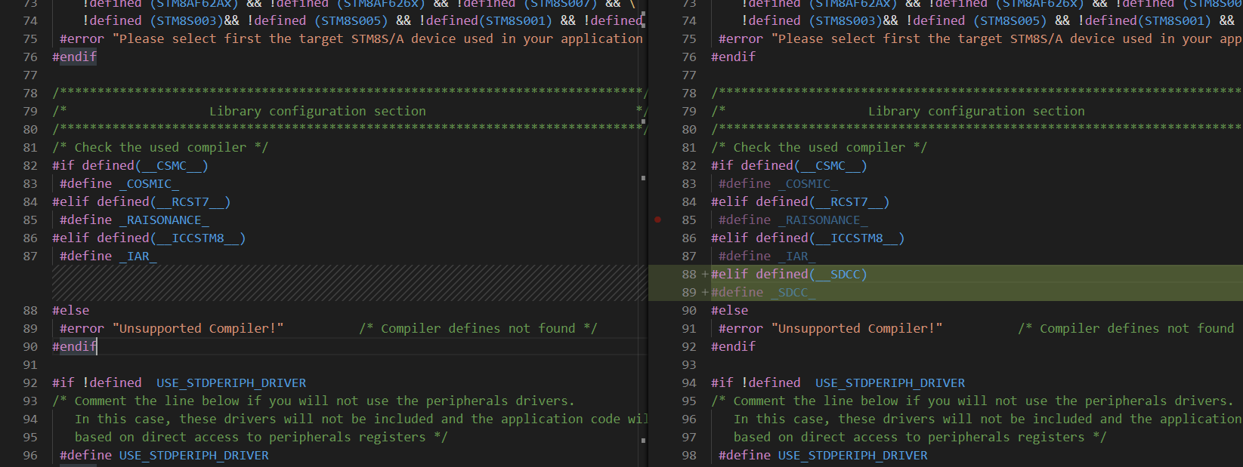Click line number 90 in the left editor

30,346
